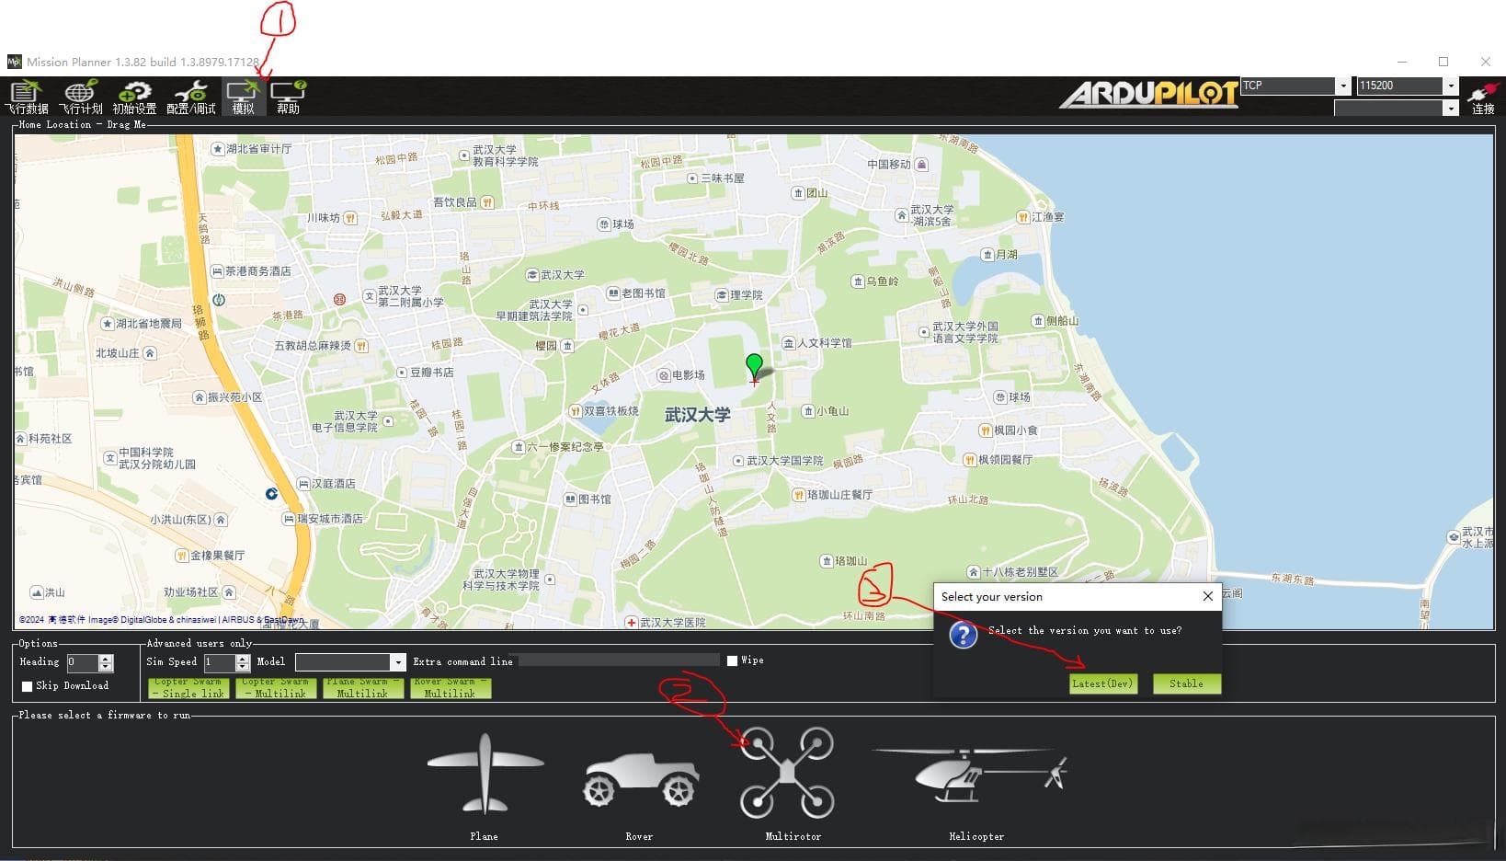Open the empty dropdown below baud rate
The width and height of the screenshot is (1506, 861).
pyautogui.click(x=1451, y=109)
